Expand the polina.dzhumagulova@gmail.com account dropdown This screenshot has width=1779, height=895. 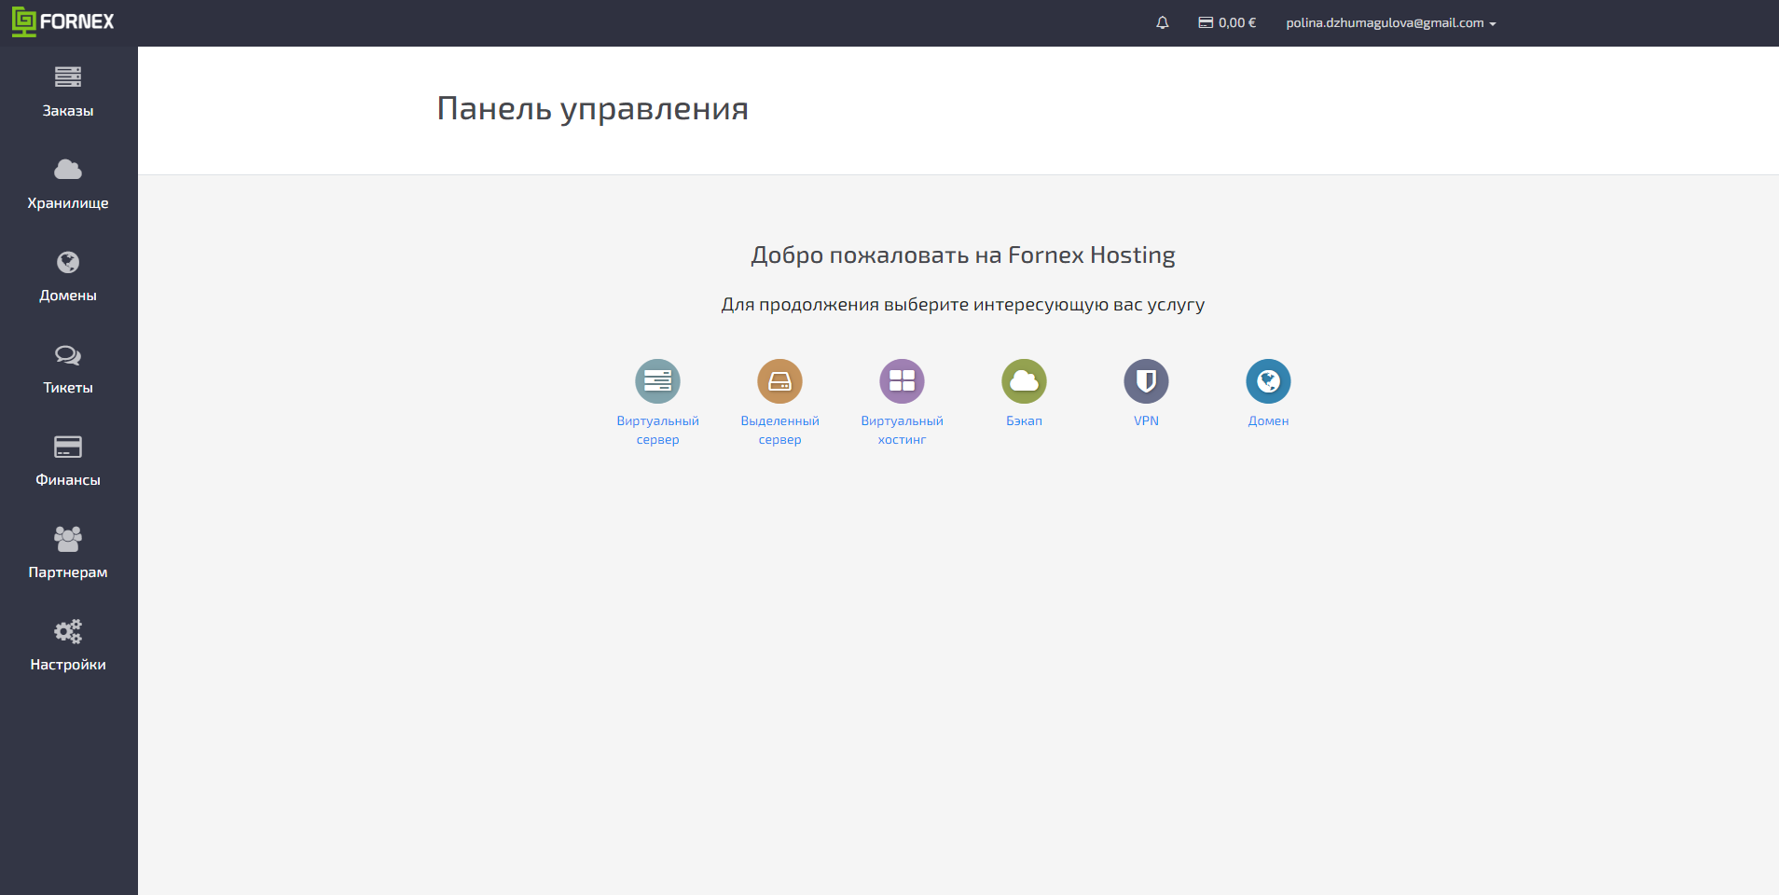point(1391,22)
